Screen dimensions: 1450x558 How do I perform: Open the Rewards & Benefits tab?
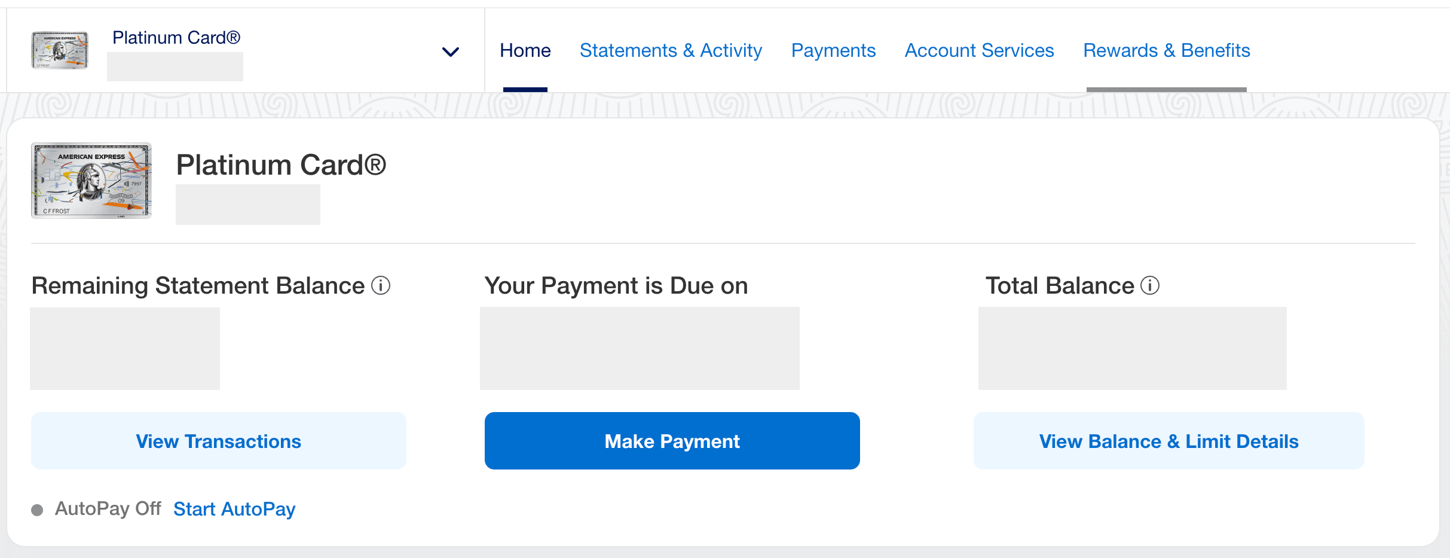(1166, 50)
